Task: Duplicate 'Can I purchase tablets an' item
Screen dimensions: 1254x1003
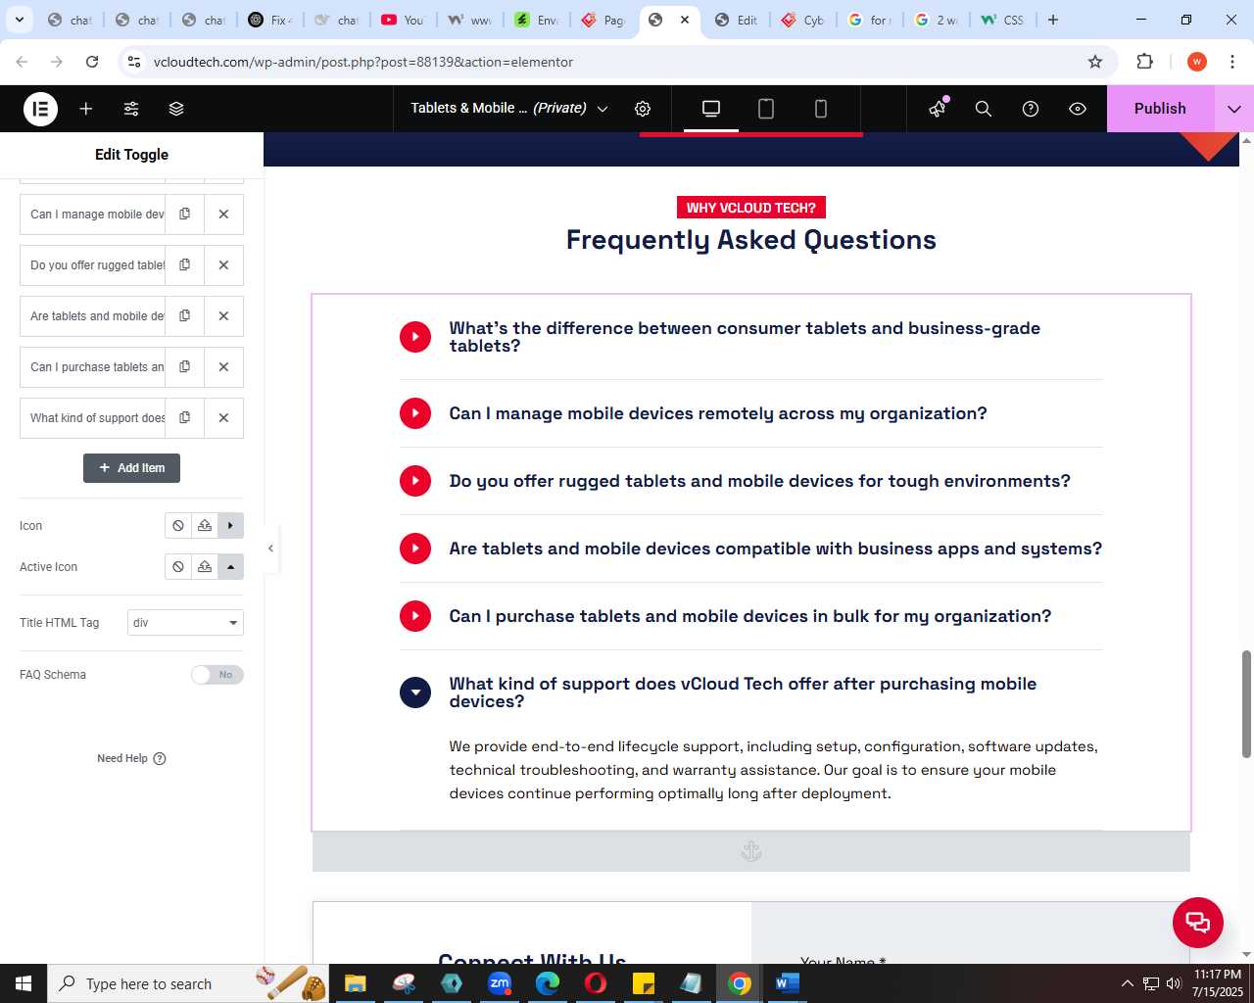Action: point(184,366)
